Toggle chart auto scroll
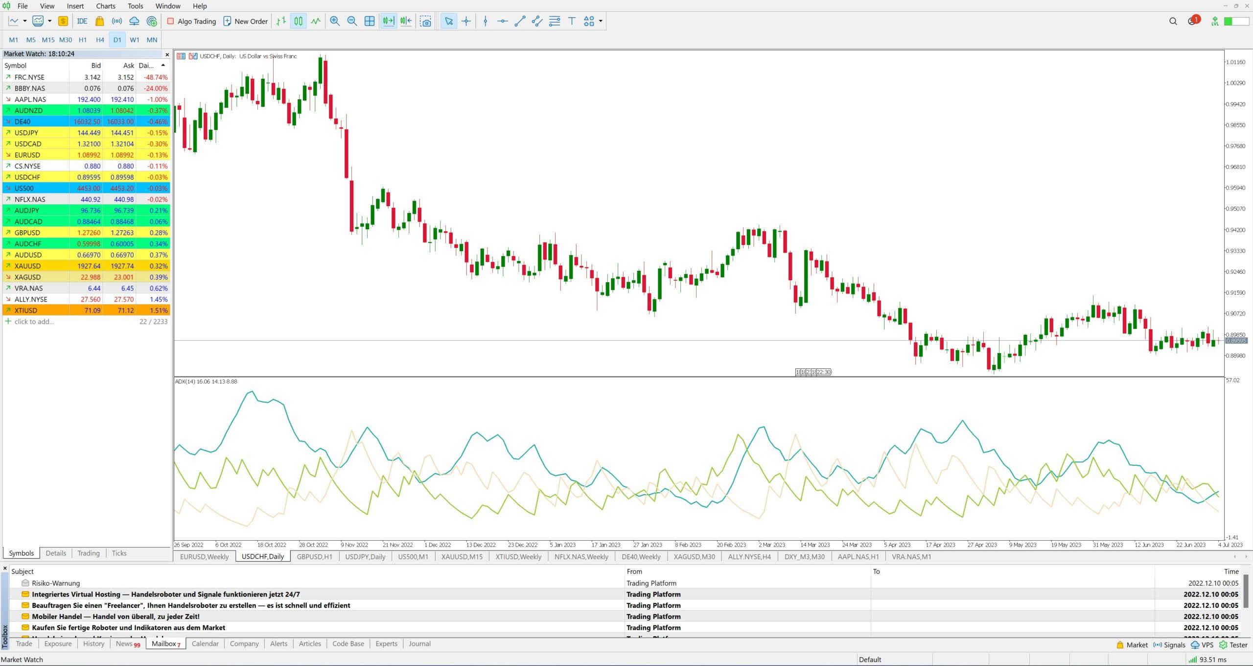This screenshot has height=666, width=1253. 388,21
